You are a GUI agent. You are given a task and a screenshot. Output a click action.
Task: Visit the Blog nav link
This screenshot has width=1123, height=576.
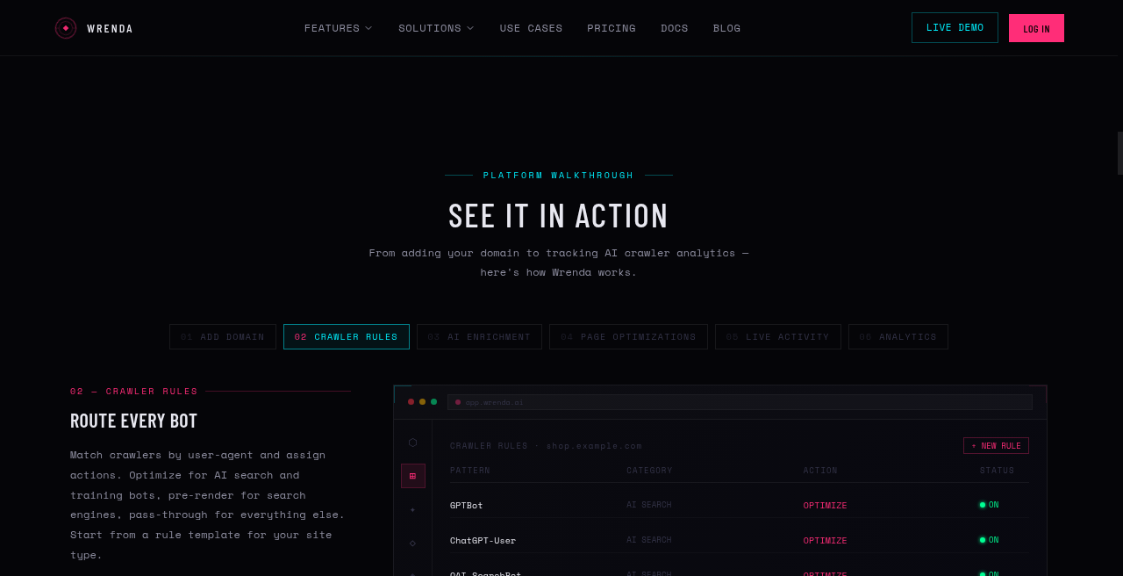pos(726,28)
